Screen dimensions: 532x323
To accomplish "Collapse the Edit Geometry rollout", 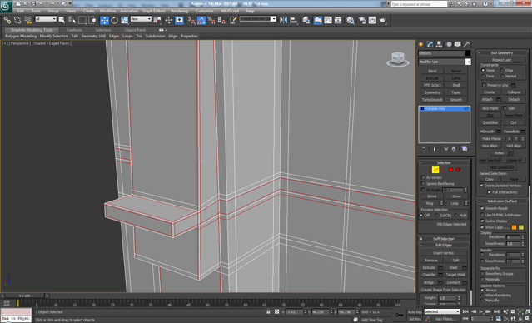I will [502, 53].
